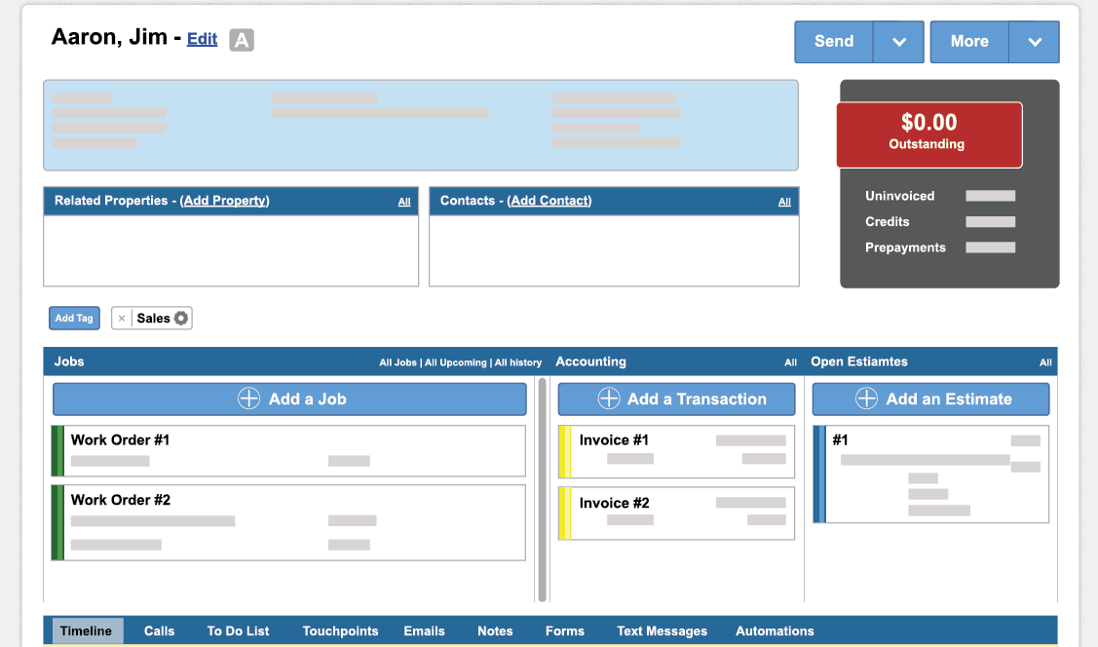Open Invoice #1
Screen dimensions: 1098x647
click(x=676, y=452)
